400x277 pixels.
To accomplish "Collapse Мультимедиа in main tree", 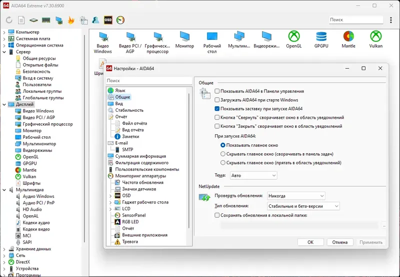I will 4,190.
